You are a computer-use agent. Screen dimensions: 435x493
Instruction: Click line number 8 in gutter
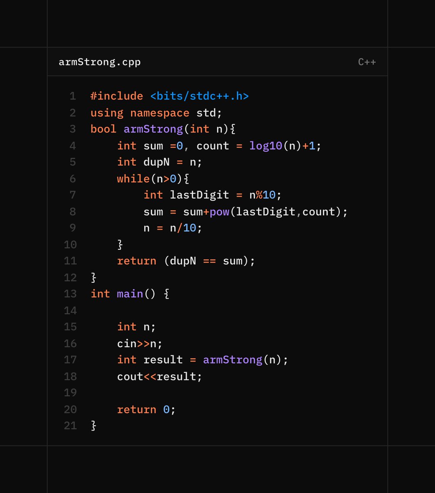[x=73, y=212]
